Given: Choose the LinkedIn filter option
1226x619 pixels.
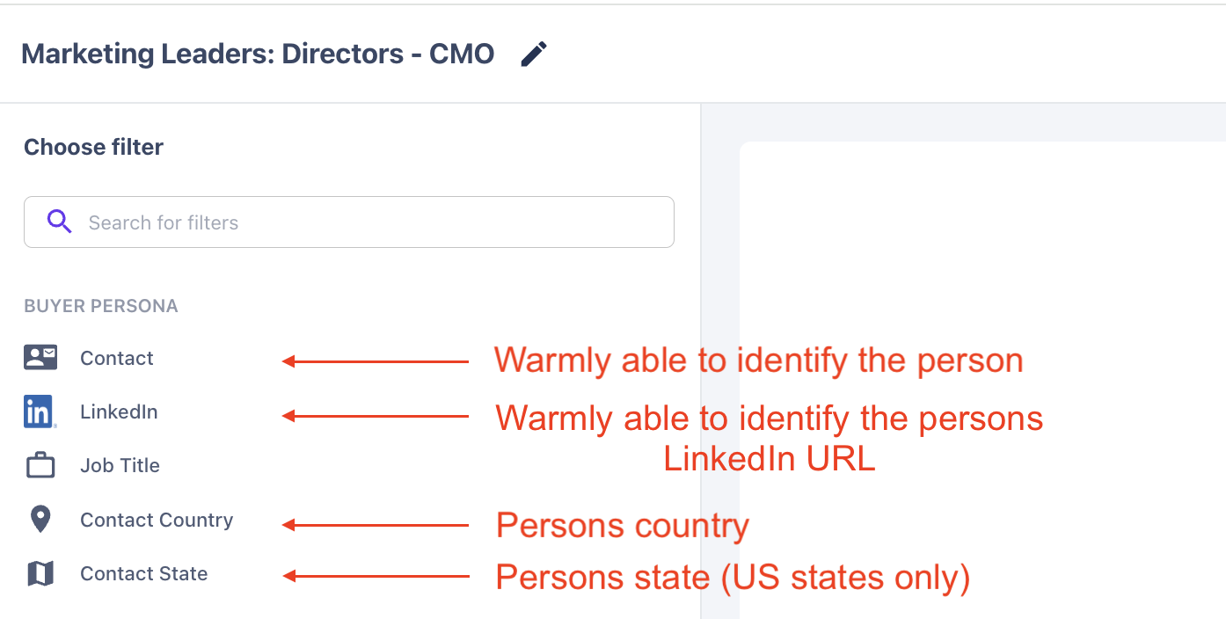Looking at the screenshot, I should pyautogui.click(x=119, y=411).
